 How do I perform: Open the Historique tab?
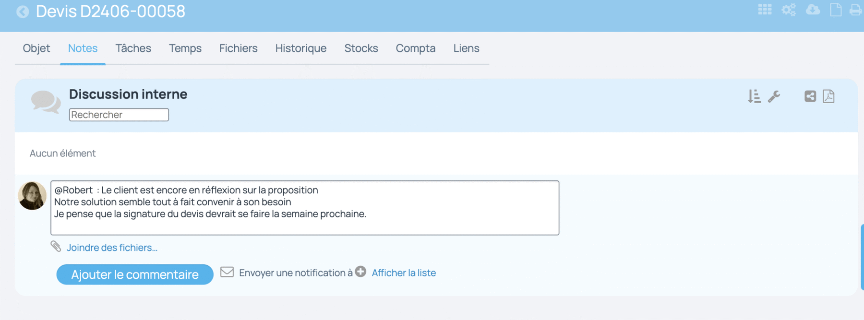tap(301, 48)
